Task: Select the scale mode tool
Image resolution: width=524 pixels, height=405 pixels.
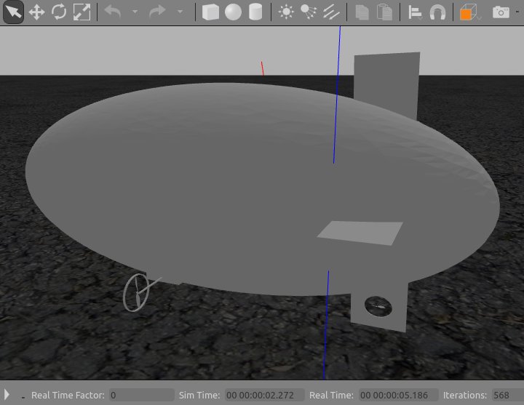Action: click(x=82, y=12)
